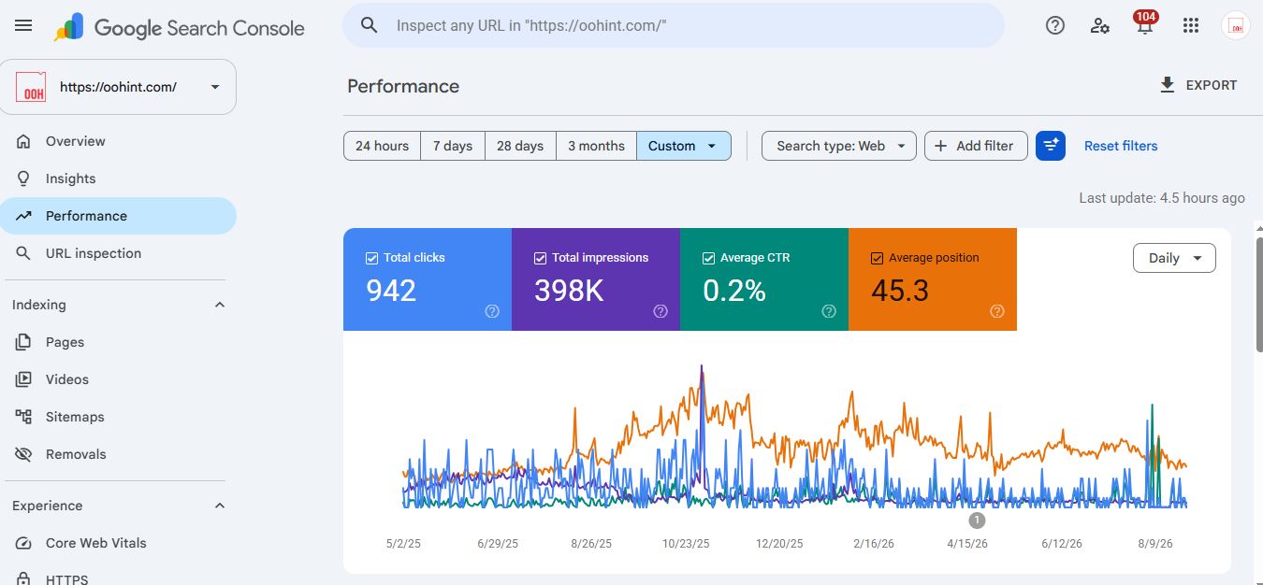Collapse the Indexing section
Viewport: 1263px width, 585px height.
click(220, 305)
